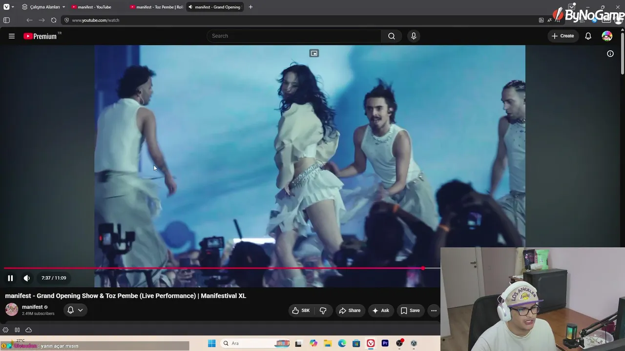
Task: Click the YouTube search box
Action: pyautogui.click(x=294, y=36)
